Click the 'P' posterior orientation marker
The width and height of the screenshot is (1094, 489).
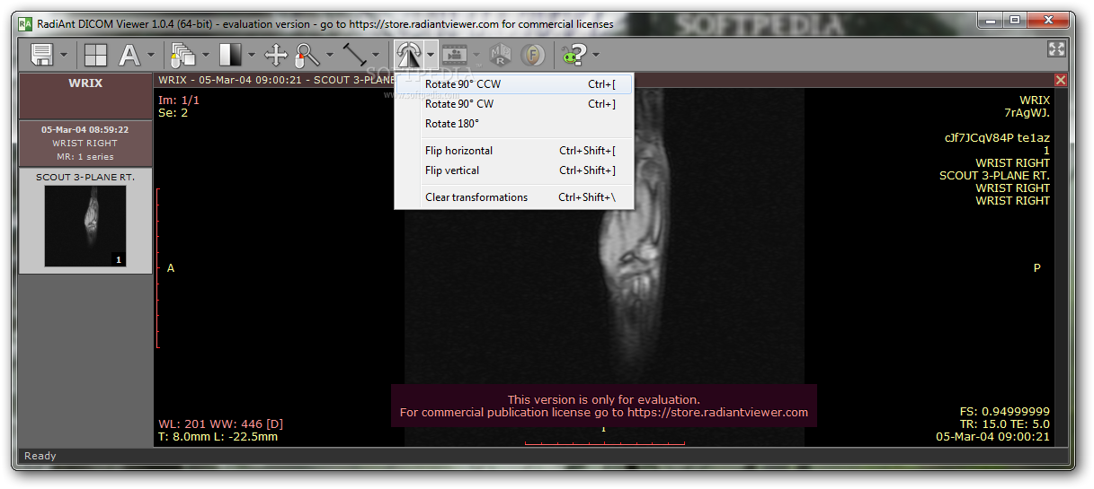coord(1036,268)
